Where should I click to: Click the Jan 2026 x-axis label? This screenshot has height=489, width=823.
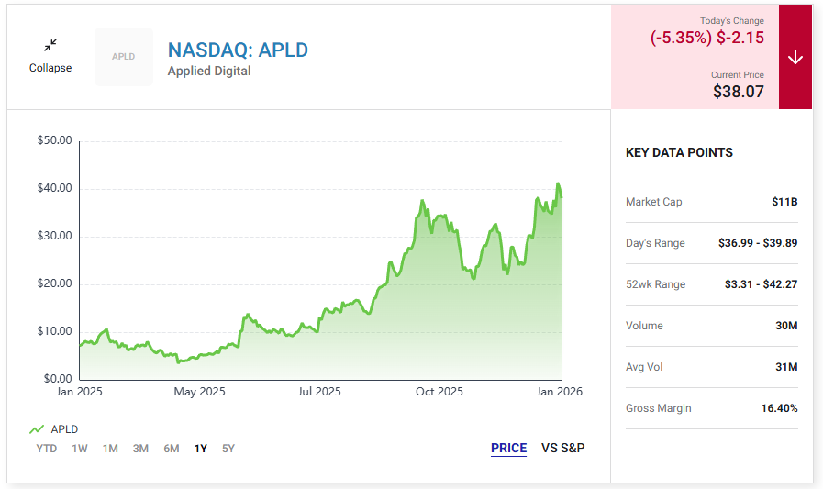pyautogui.click(x=559, y=392)
